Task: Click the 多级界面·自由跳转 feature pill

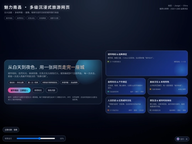Action: [70, 82]
